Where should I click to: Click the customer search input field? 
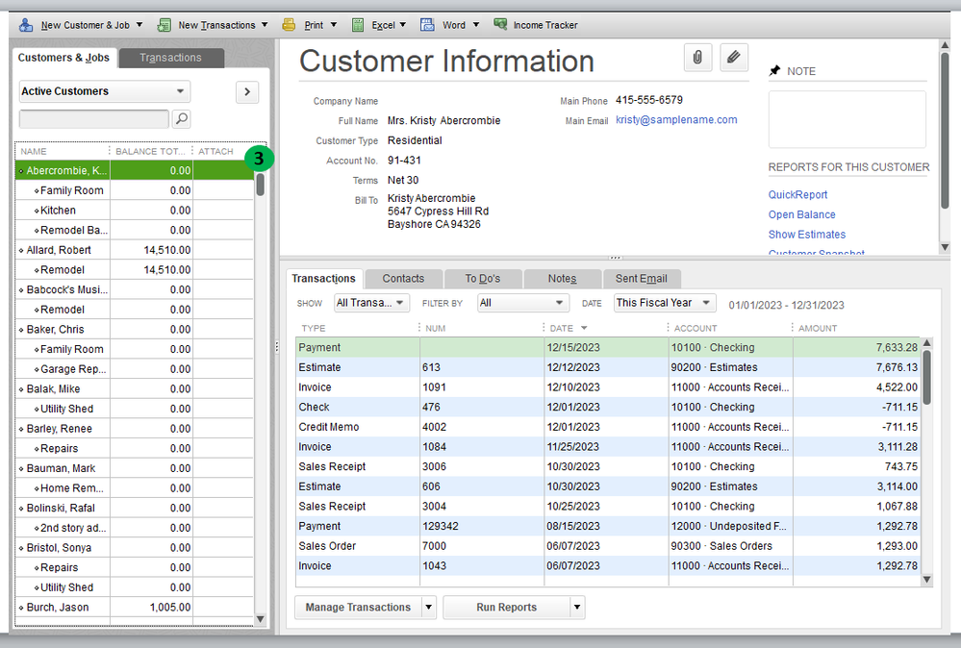[93, 119]
